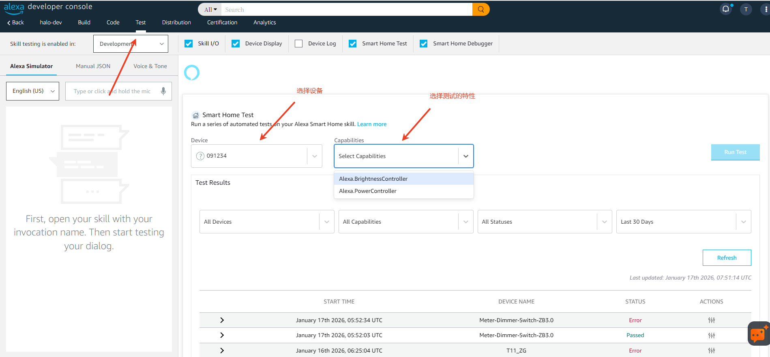Switch to the Build tab
The image size is (770, 357).
[x=84, y=22]
